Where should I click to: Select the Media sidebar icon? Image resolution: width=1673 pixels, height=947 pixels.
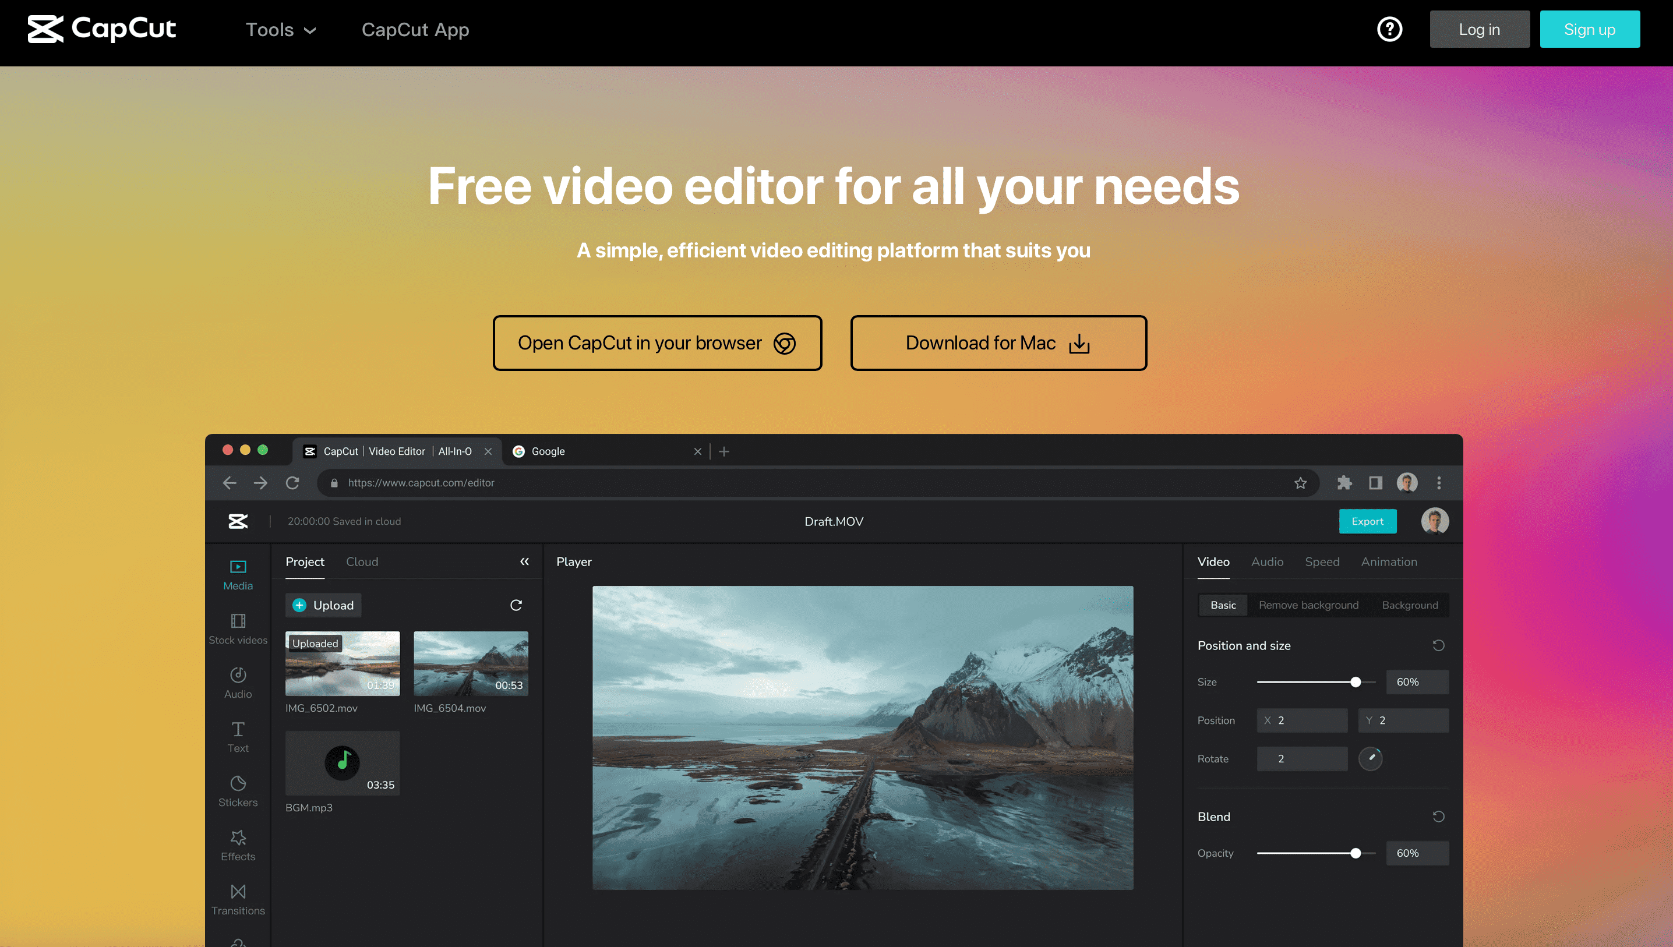coord(238,575)
